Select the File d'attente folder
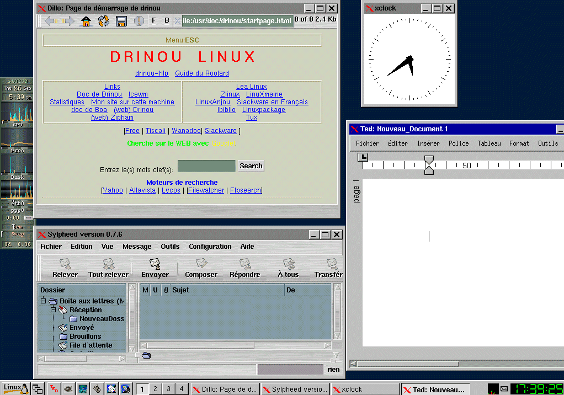Viewport: 564px width, 395px height. coord(86,345)
